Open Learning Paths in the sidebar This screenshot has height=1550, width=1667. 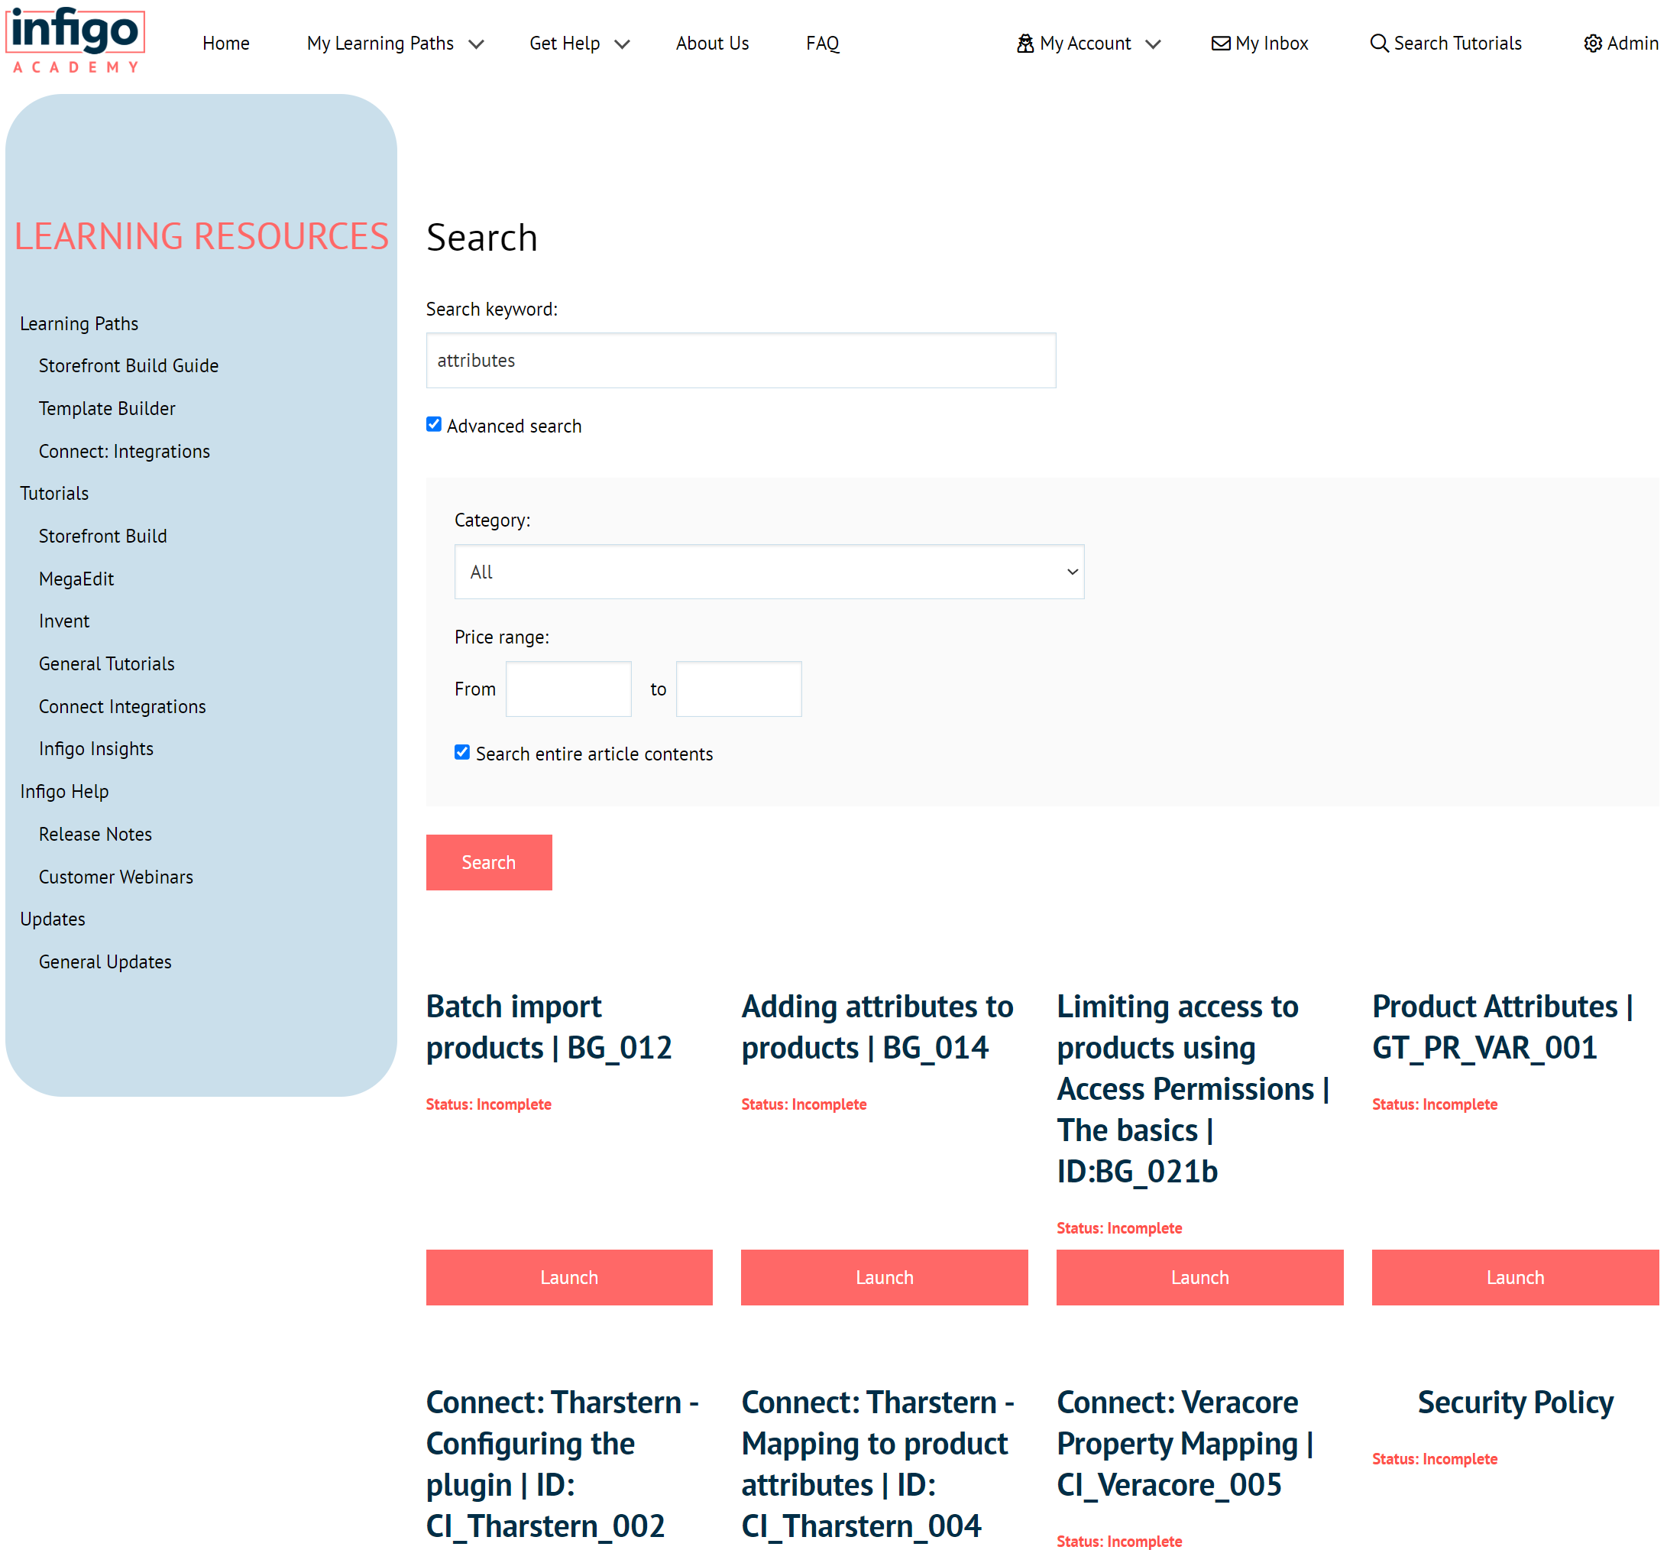pyautogui.click(x=79, y=324)
